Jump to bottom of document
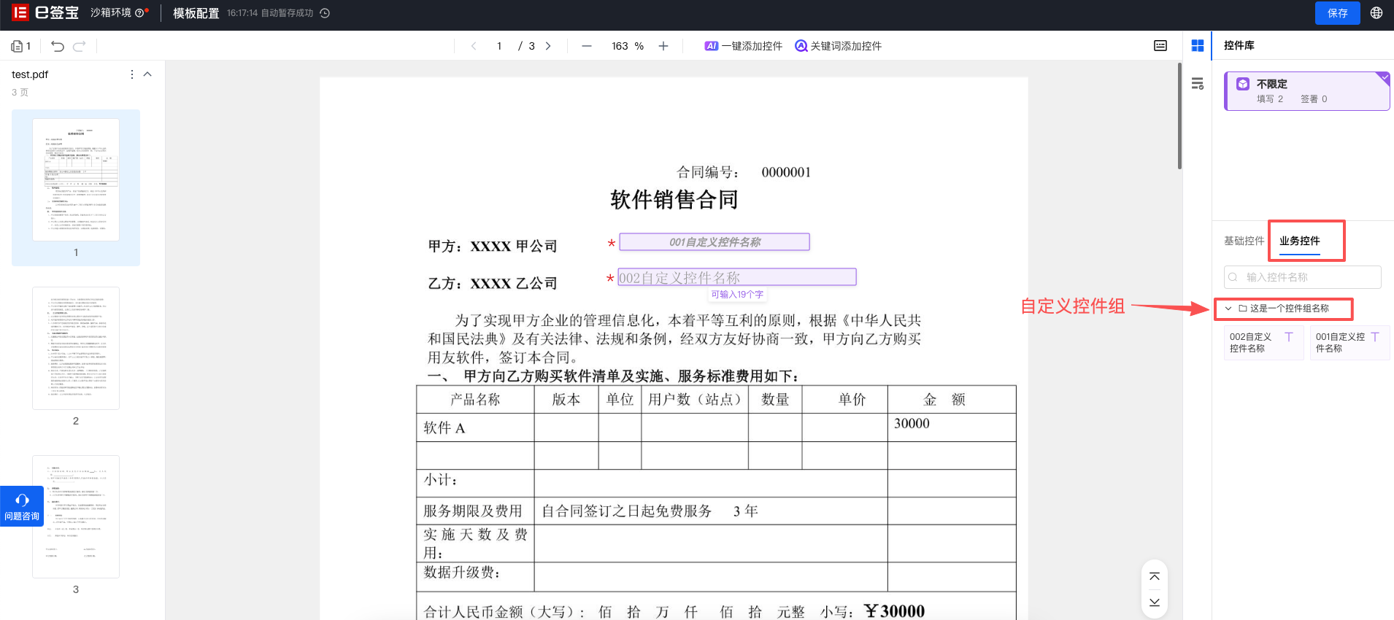Screen dimensions: 1394x620 pyautogui.click(x=1155, y=602)
